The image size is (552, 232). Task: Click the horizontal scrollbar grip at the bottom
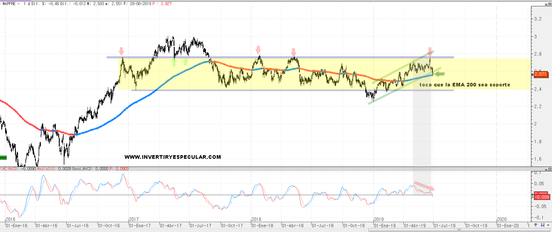tap(459, 230)
